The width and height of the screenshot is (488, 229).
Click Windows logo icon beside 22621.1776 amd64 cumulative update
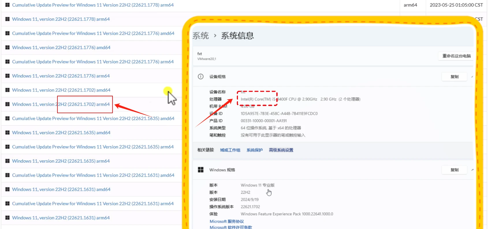point(8,33)
